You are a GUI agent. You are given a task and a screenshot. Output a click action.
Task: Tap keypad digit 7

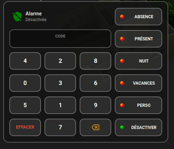(x=60, y=127)
